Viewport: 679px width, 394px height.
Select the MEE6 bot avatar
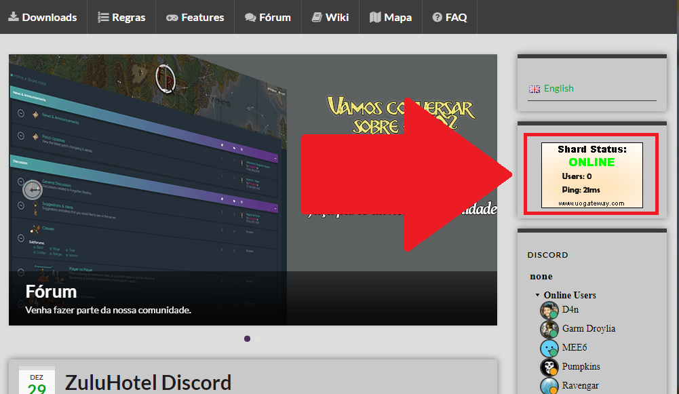click(x=549, y=349)
